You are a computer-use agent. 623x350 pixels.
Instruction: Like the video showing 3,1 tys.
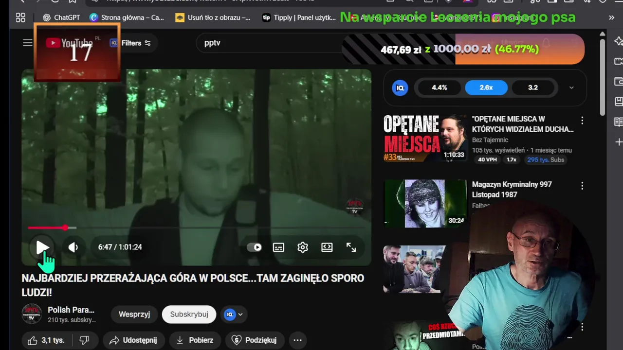46,340
